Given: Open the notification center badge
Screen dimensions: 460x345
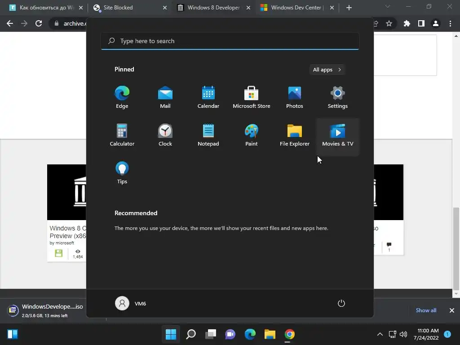Looking at the screenshot, I should click(x=447, y=334).
